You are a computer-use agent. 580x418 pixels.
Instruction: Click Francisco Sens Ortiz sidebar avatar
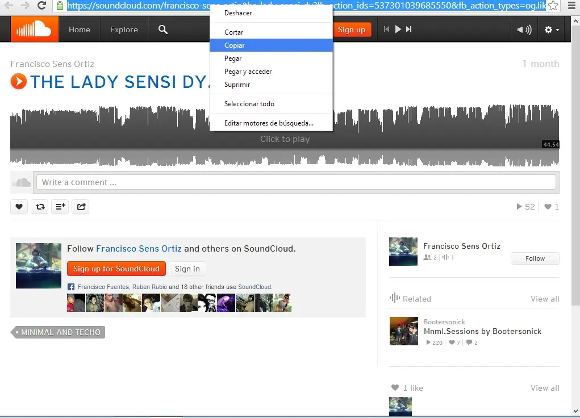point(403,252)
